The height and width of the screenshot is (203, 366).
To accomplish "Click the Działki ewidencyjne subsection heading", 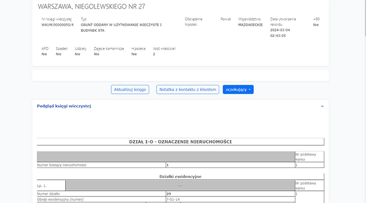I will (180, 176).
